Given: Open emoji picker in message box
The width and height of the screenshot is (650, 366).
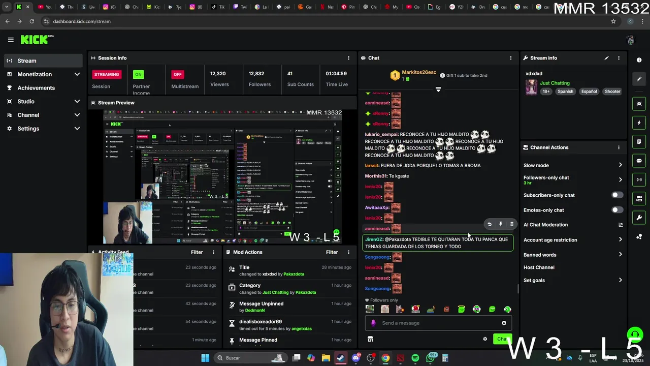Looking at the screenshot, I should (504, 323).
